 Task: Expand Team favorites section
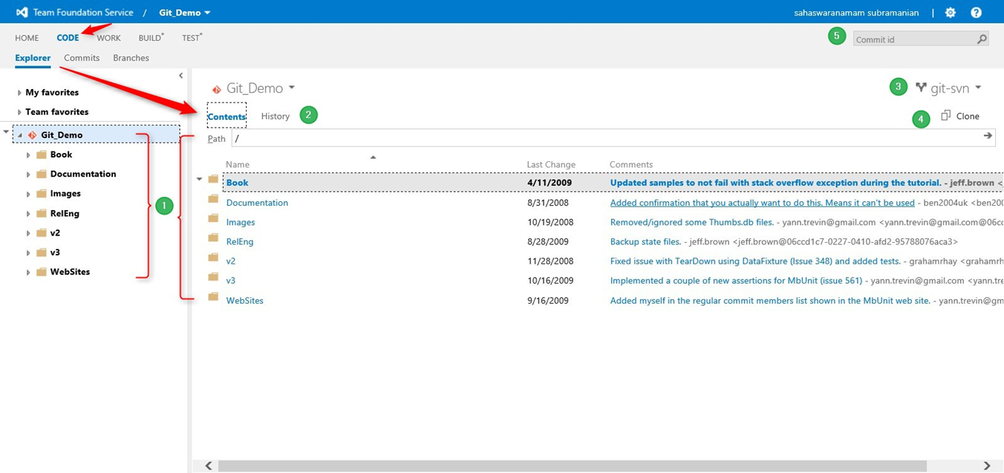[x=19, y=112]
